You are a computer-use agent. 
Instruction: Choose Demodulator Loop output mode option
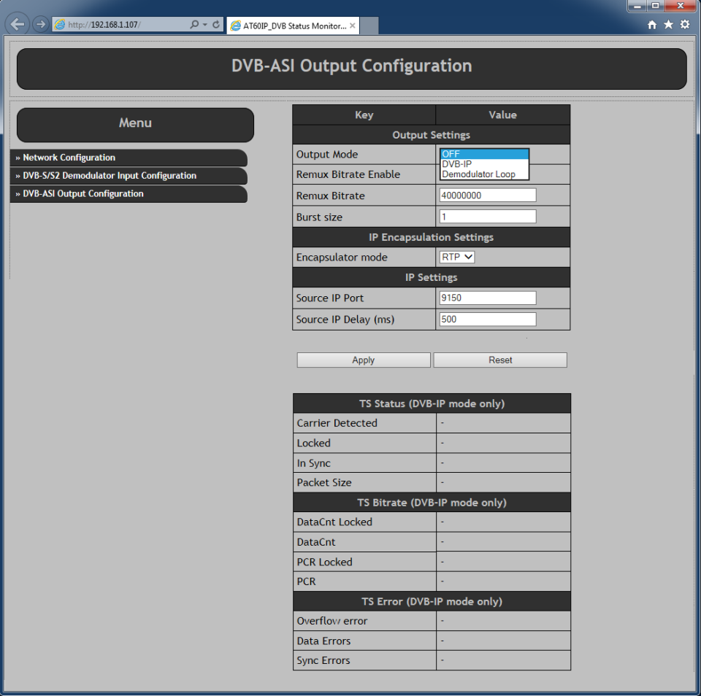[483, 174]
